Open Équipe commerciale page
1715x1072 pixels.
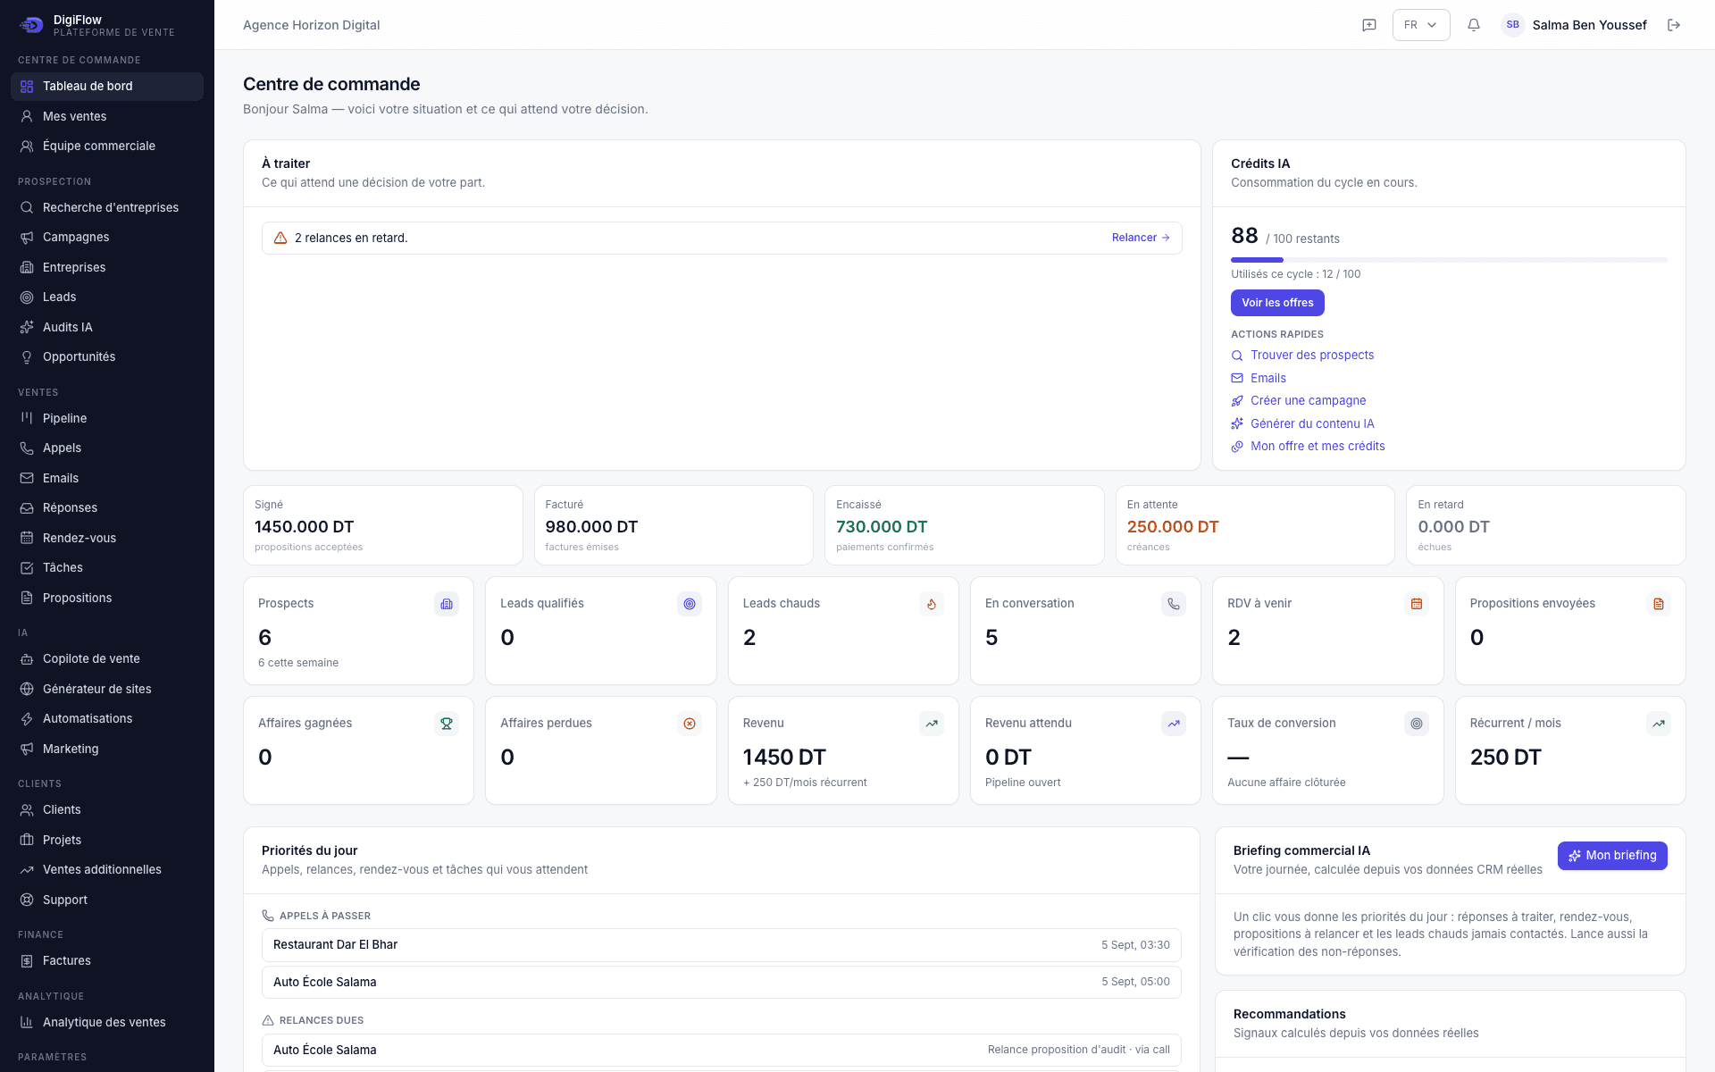tap(107, 146)
